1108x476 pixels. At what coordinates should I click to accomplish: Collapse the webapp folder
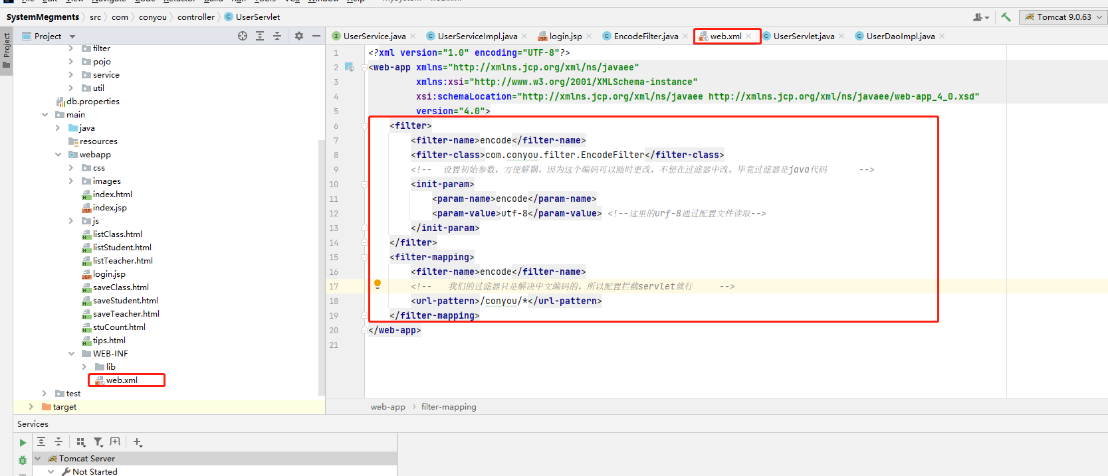[x=58, y=155]
